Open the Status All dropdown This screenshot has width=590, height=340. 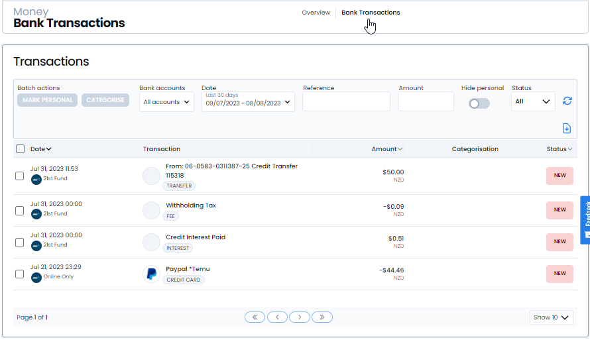pyautogui.click(x=533, y=101)
